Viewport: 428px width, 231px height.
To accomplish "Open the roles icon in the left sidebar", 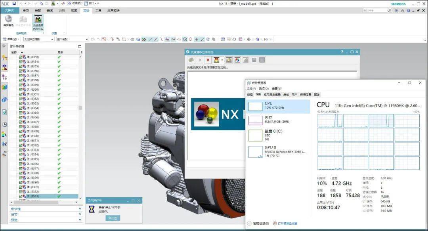I will click(4, 154).
